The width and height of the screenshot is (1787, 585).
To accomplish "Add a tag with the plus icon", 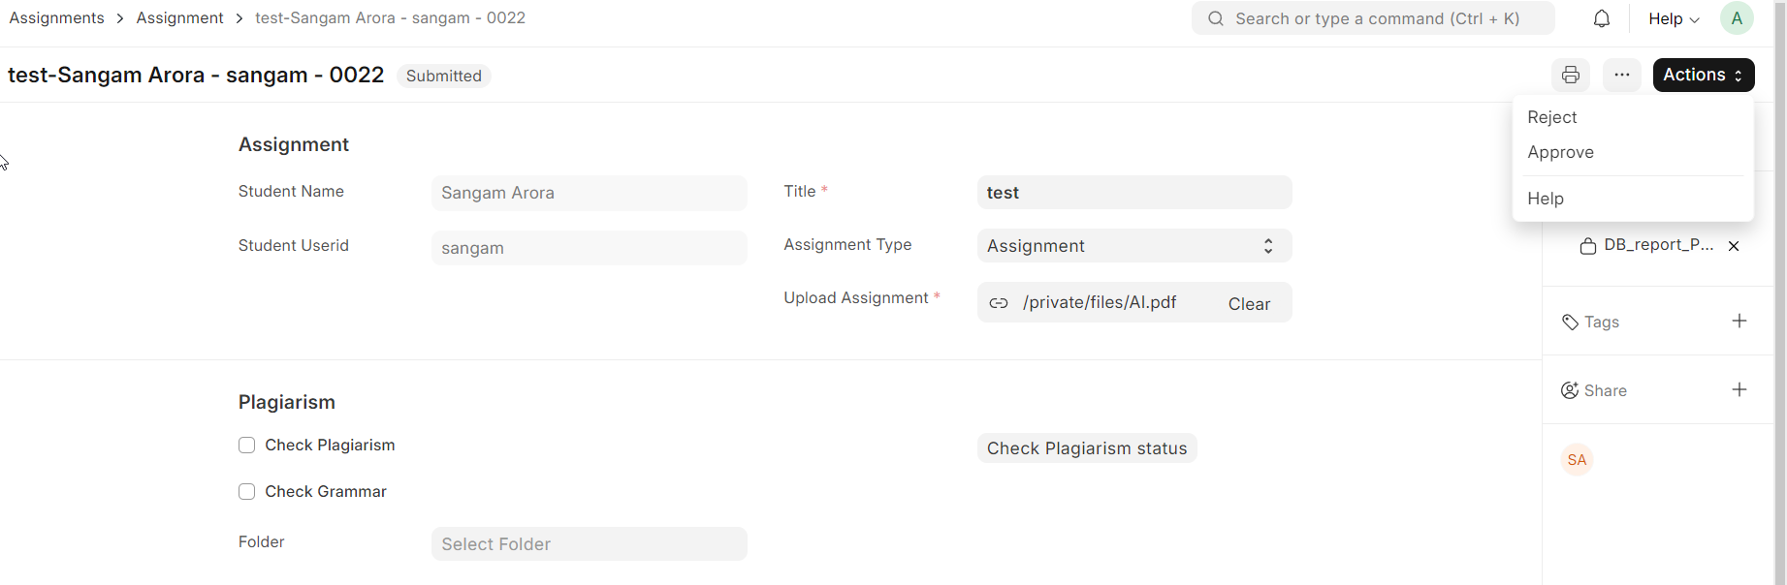I will click(1739, 321).
